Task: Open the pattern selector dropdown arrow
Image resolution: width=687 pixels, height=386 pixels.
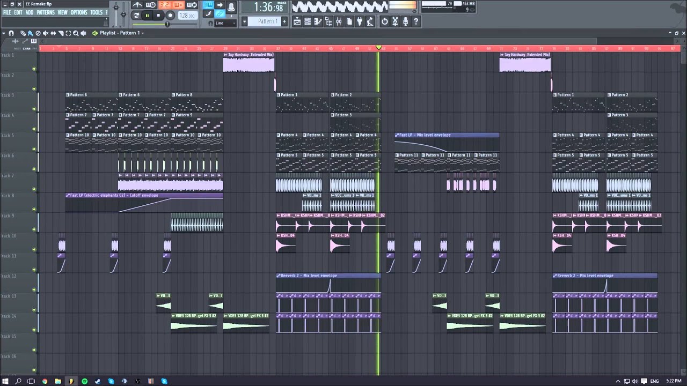Action: point(245,21)
